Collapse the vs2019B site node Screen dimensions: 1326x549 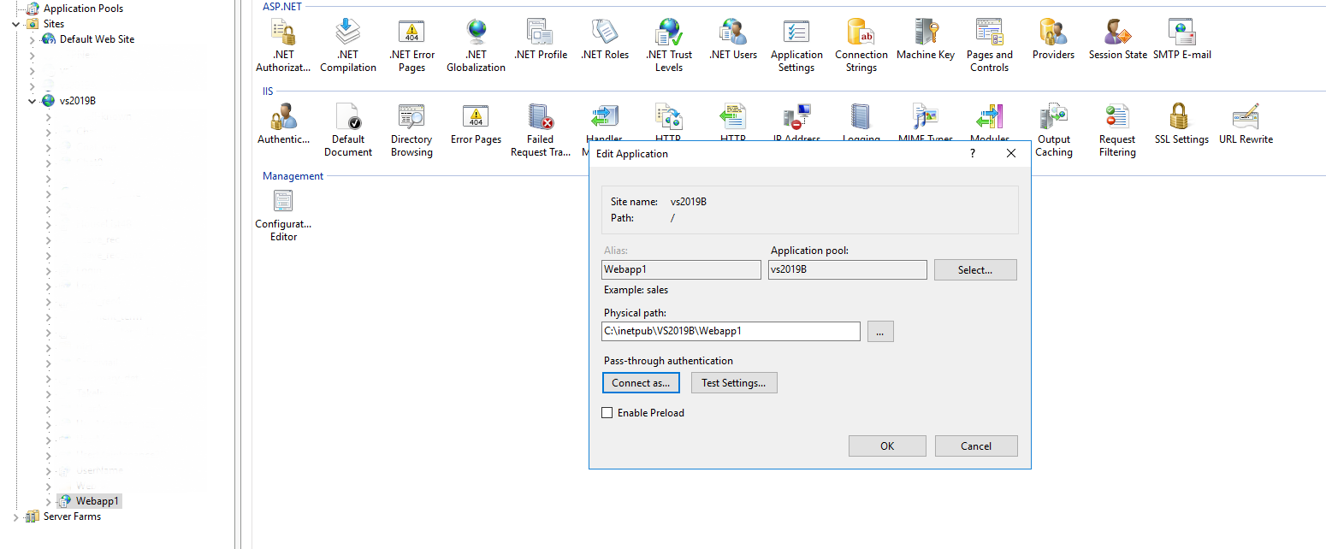pos(33,101)
